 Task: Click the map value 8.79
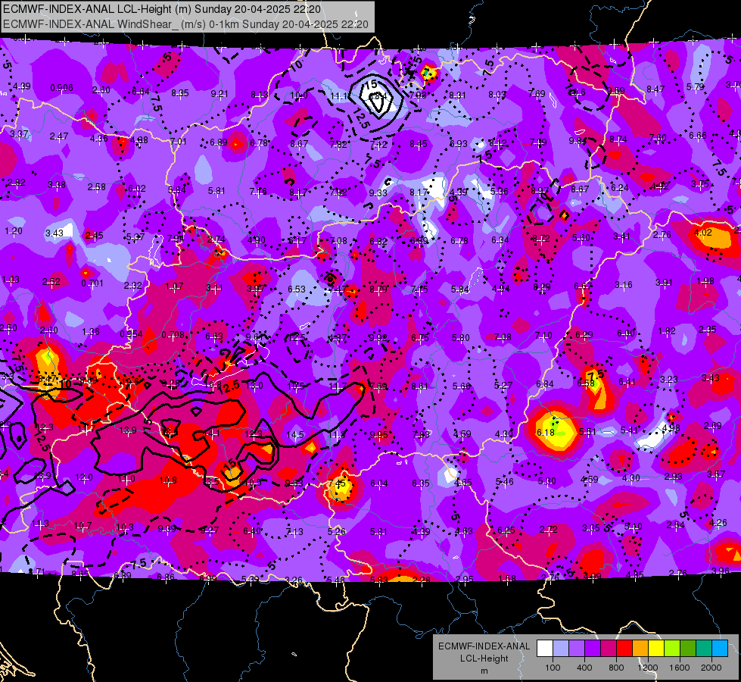tap(378, 289)
